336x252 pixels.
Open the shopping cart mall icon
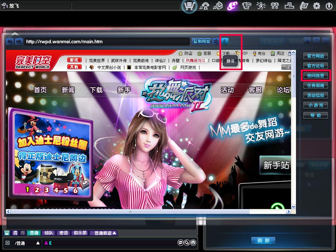(x=189, y=6)
